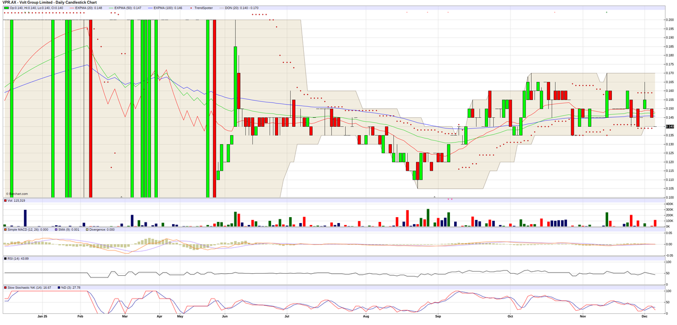Click the Mar date axis label
Viewport: 677px width, 325px height.
coord(125,317)
